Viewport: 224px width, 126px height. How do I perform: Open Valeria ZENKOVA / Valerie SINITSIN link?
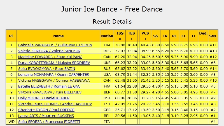49,51
